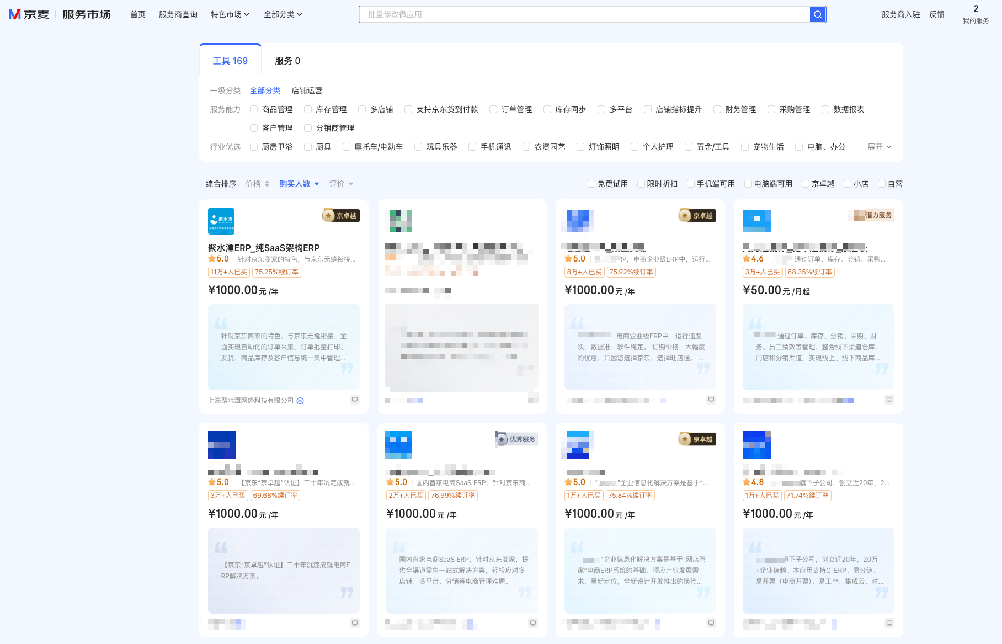
Task: Click the blue search magnifier button
Action: [x=817, y=14]
